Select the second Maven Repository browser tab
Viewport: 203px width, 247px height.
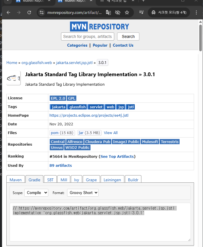tap(75, 1)
